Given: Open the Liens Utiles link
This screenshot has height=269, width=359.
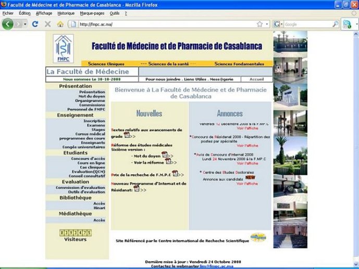Looking at the screenshot, I should tap(195, 79).
